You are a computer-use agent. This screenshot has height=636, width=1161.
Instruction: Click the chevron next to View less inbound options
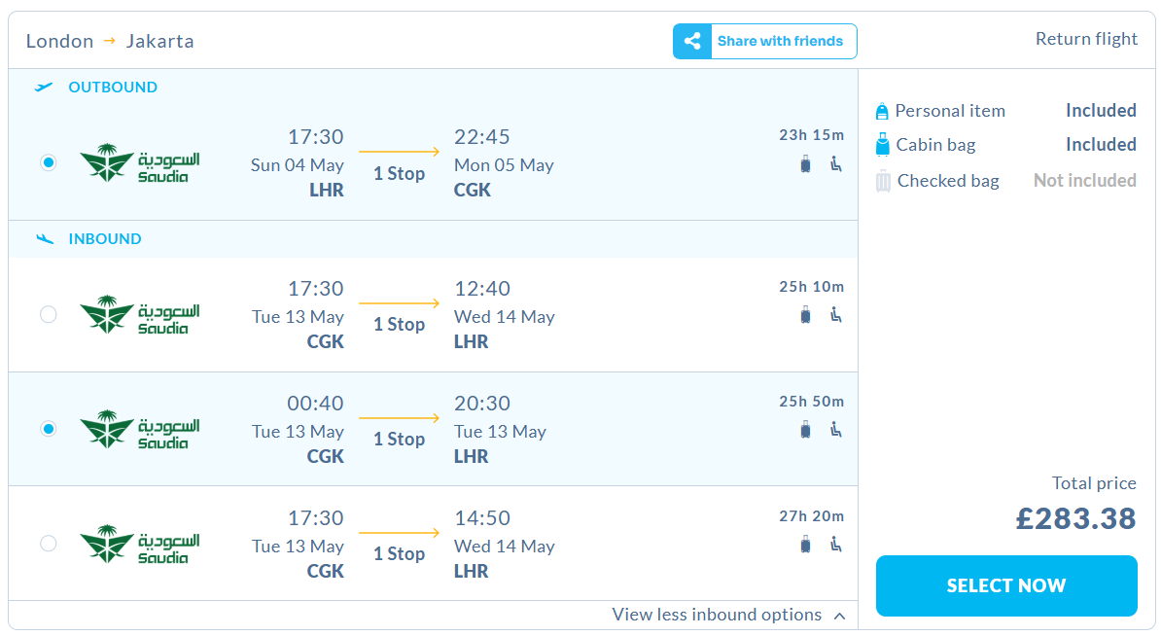point(839,616)
